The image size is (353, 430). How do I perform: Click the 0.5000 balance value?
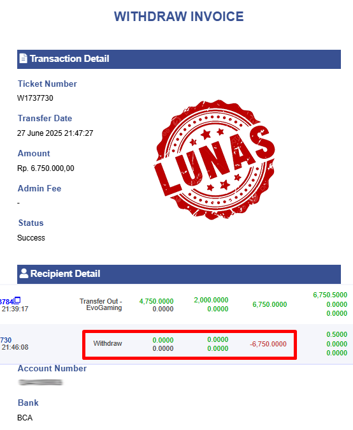[x=337, y=334]
